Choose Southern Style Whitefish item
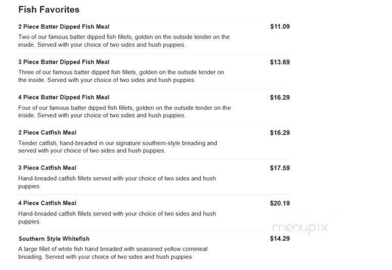This screenshot has height=270, width=392. pos(54,239)
